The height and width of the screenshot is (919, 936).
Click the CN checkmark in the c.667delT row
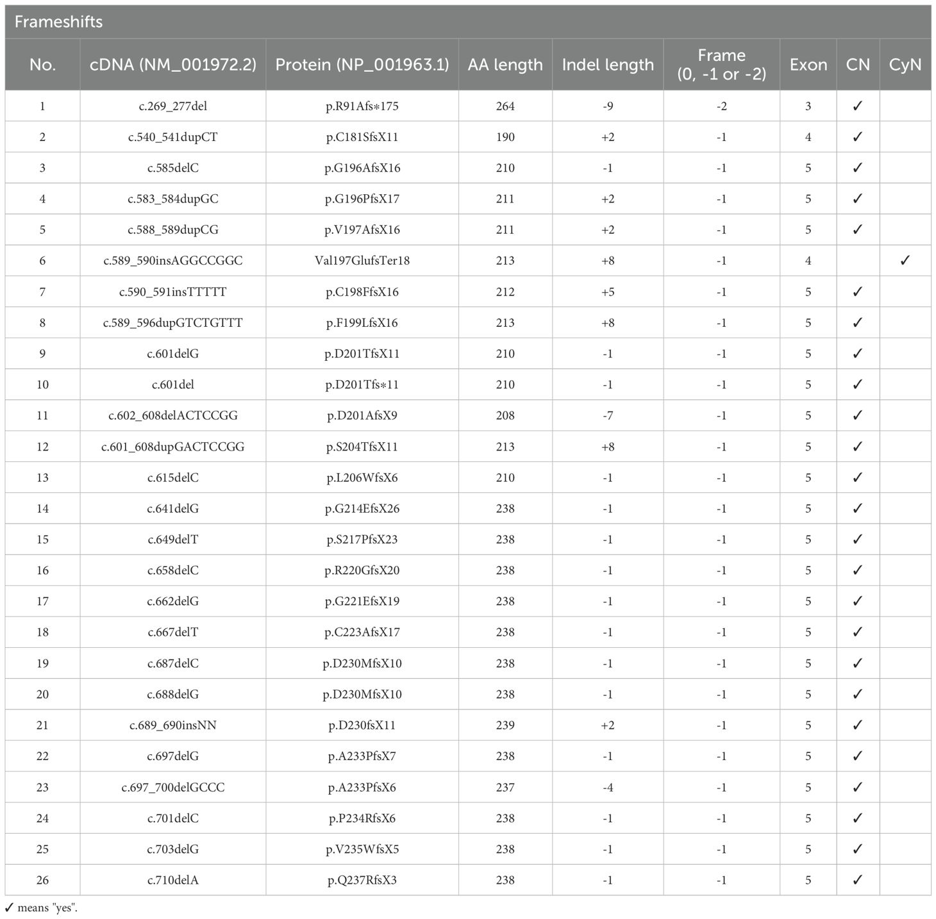coord(858,633)
